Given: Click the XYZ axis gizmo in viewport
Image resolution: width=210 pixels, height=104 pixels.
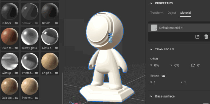Looking at the screenshot, I should pos(75,101).
